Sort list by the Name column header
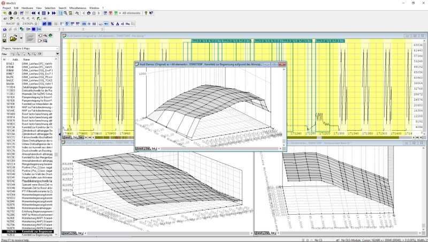This screenshot has width=428, height=242. point(26,59)
